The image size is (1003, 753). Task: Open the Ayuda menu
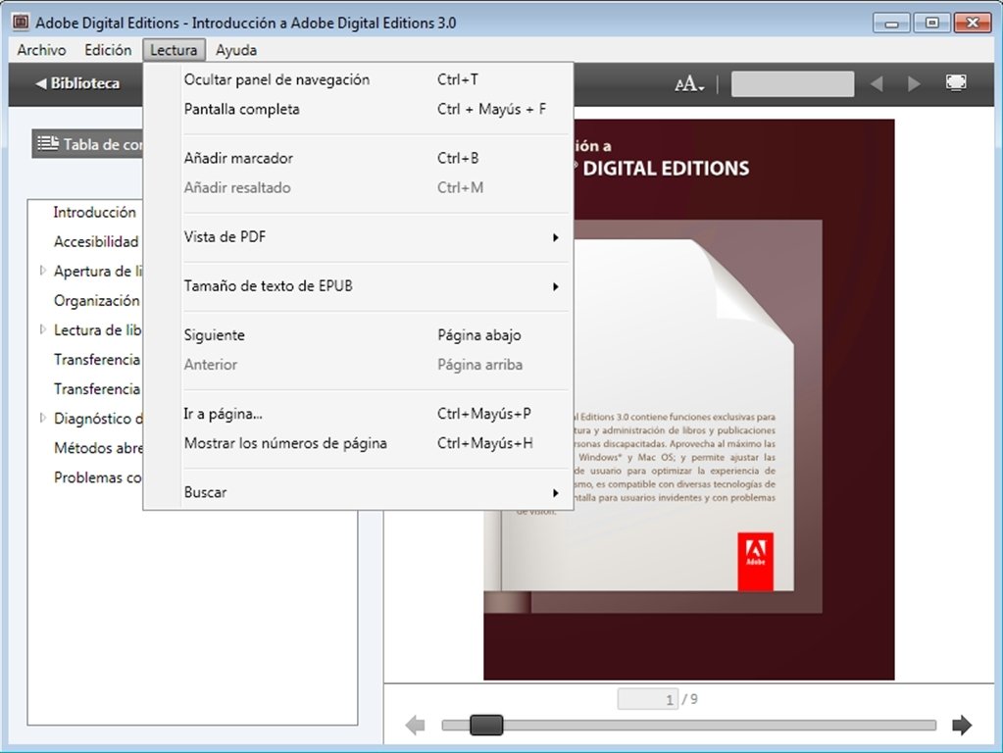(236, 50)
